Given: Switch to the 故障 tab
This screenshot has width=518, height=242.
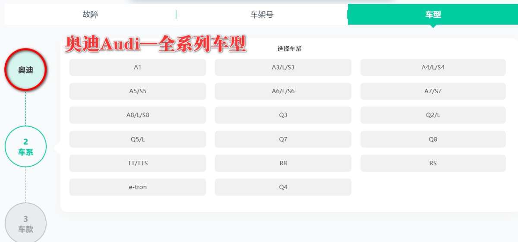Looking at the screenshot, I should (x=90, y=15).
